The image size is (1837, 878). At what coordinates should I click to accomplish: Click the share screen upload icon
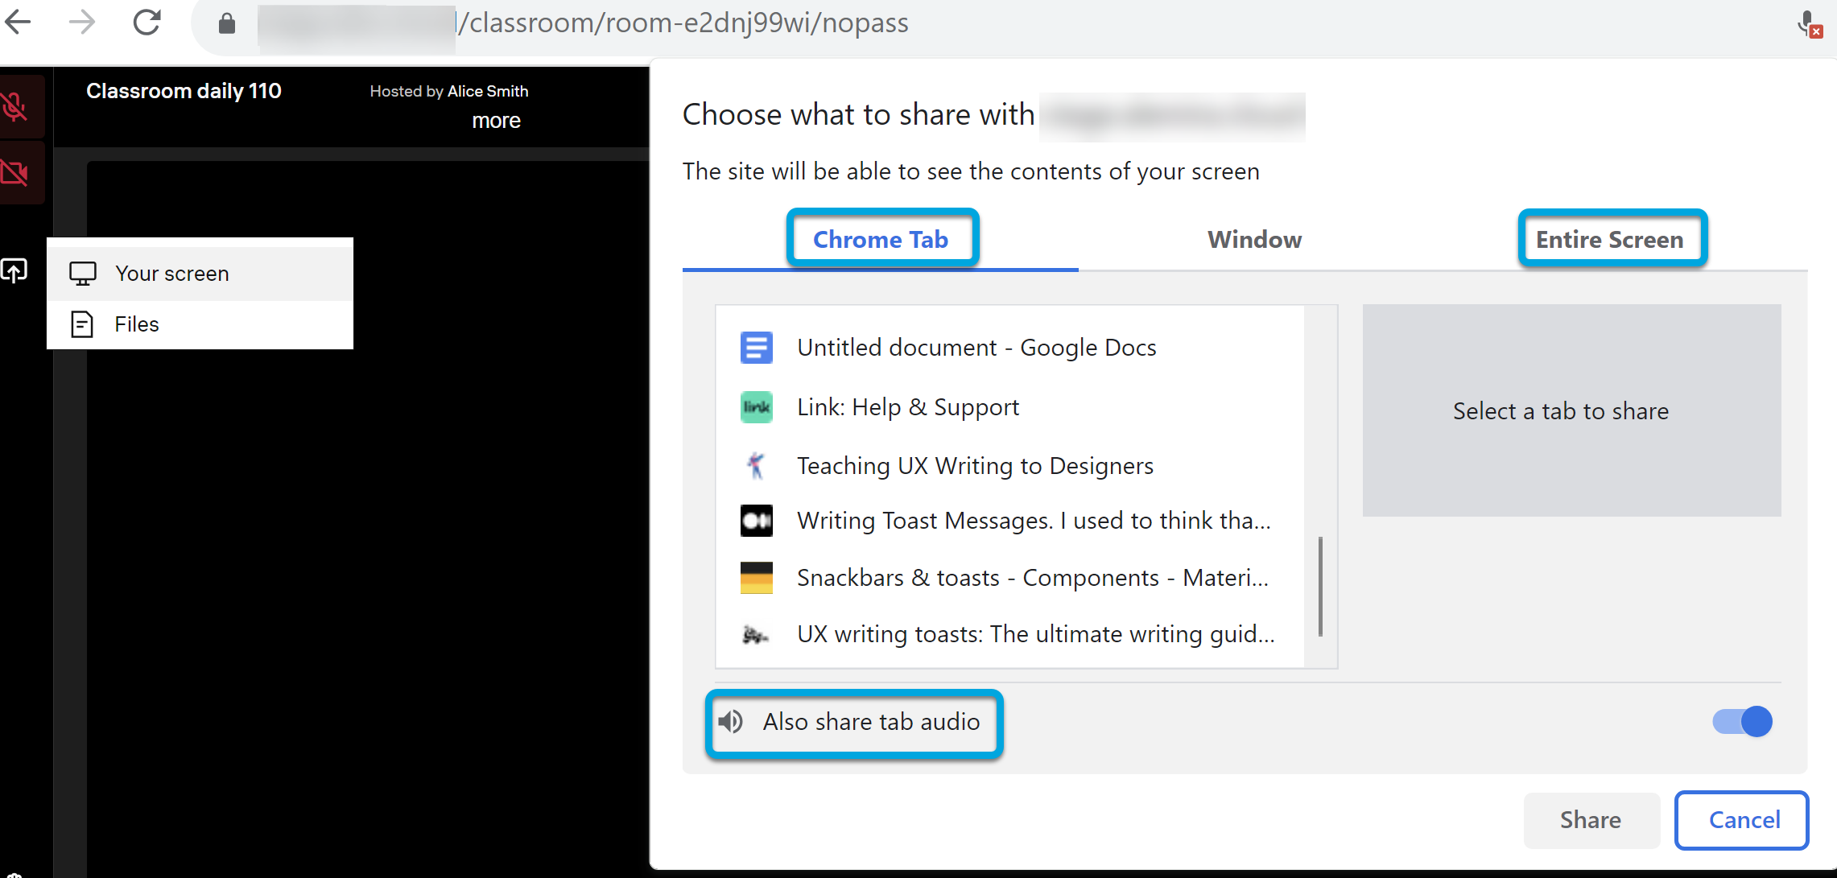pos(14,271)
